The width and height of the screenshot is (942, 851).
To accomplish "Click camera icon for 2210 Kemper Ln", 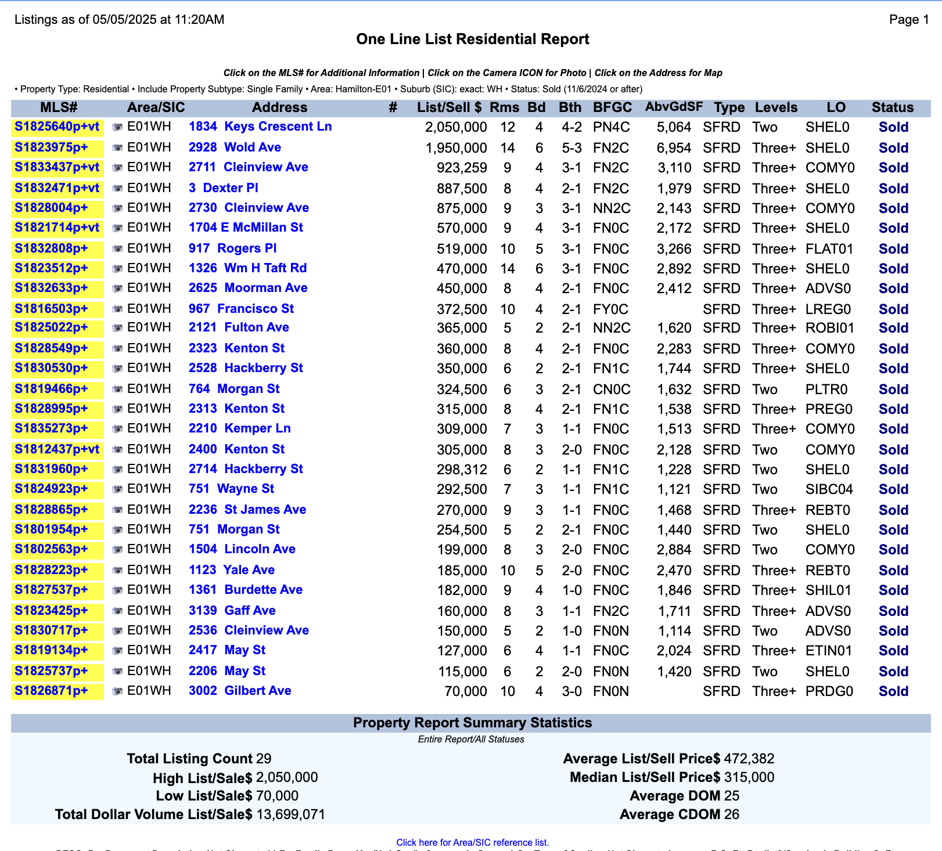I will (x=117, y=429).
